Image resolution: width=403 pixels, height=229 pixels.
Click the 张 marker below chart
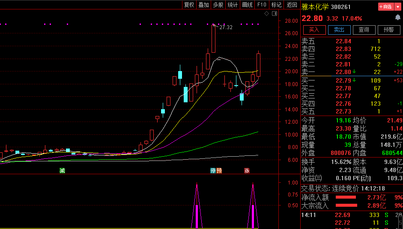tap(247, 170)
